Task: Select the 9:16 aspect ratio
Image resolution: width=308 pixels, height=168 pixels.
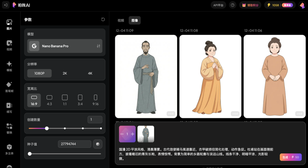Action: click(96, 100)
